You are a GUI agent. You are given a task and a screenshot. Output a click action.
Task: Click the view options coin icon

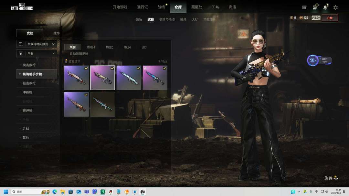(66, 61)
